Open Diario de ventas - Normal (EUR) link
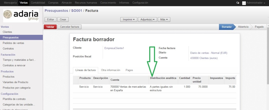The image size is (269, 110). [x=209, y=53]
